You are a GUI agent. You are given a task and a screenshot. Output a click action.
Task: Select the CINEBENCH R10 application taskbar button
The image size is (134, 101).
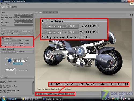tap(52, 99)
